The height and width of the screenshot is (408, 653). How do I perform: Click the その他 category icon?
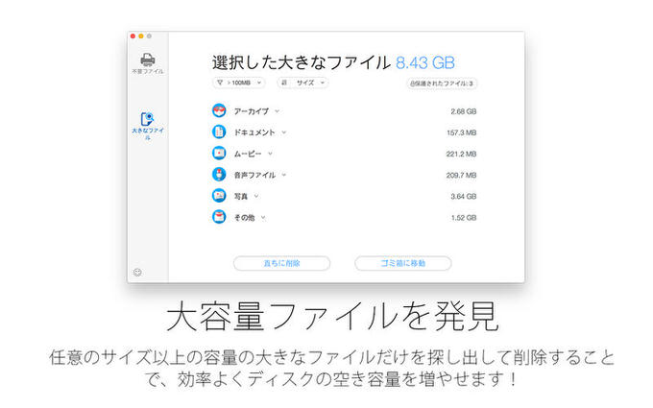(x=218, y=217)
